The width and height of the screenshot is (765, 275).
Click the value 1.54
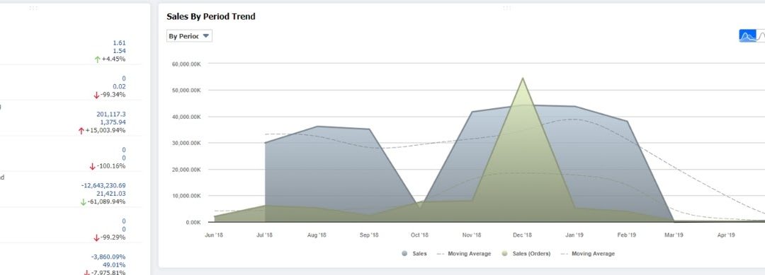(119, 51)
